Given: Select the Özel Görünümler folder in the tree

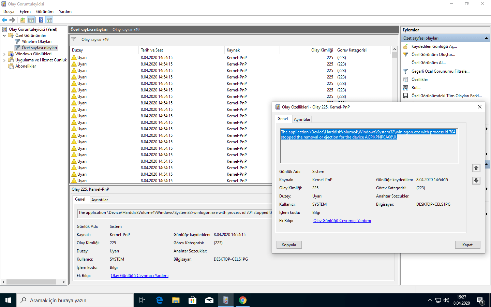Looking at the screenshot, I should (31, 35).
